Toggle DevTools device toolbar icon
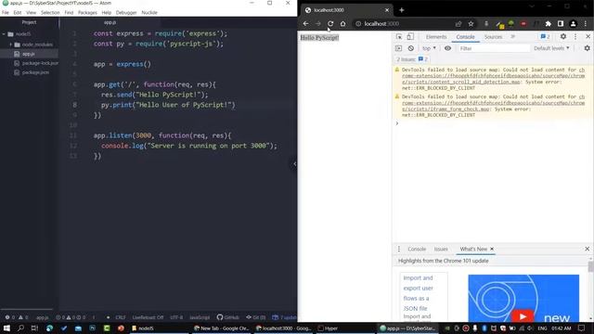 pos(410,37)
